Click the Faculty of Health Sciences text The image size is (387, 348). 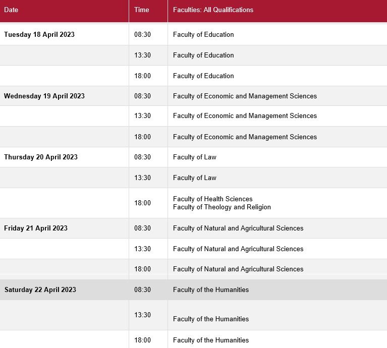click(212, 199)
